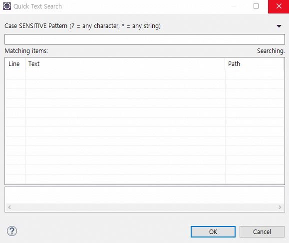This screenshot has height=243, width=289.
Task: Dismiss the dialog with Cancel button
Action: pos(262,231)
